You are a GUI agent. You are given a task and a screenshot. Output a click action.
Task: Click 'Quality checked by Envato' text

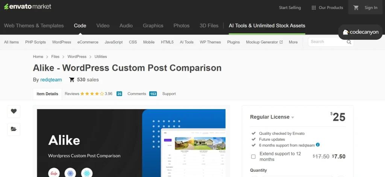pos(282,133)
